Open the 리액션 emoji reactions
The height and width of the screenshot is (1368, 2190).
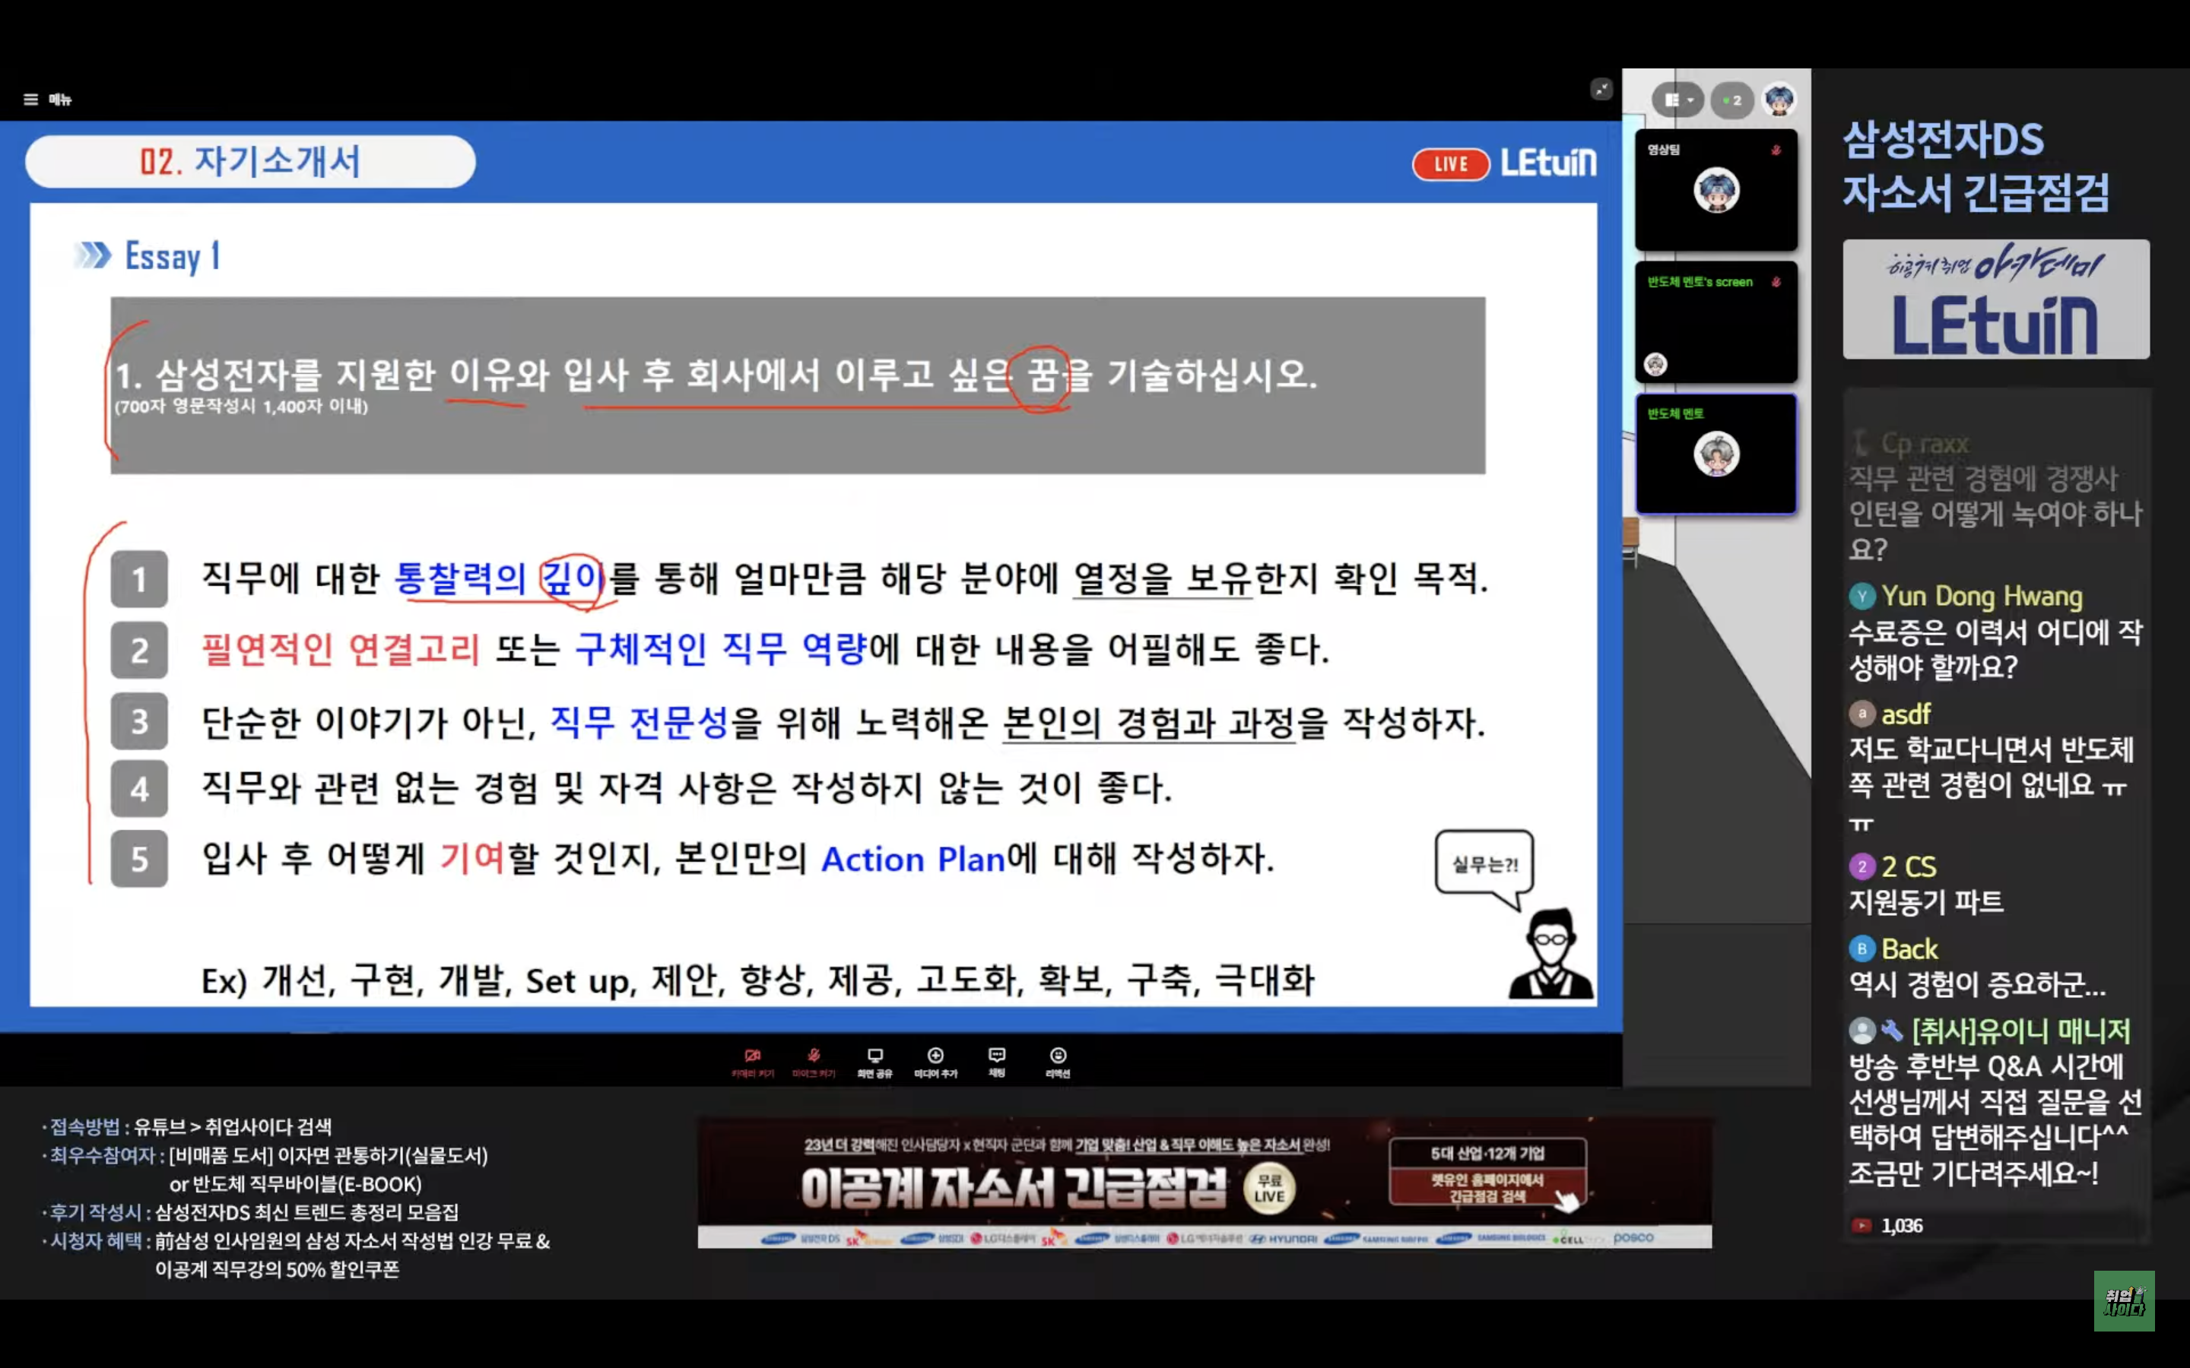point(1058,1062)
